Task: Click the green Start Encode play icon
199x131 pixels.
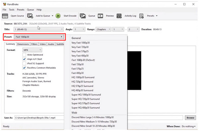Action: pyautogui.click(x=58, y=16)
